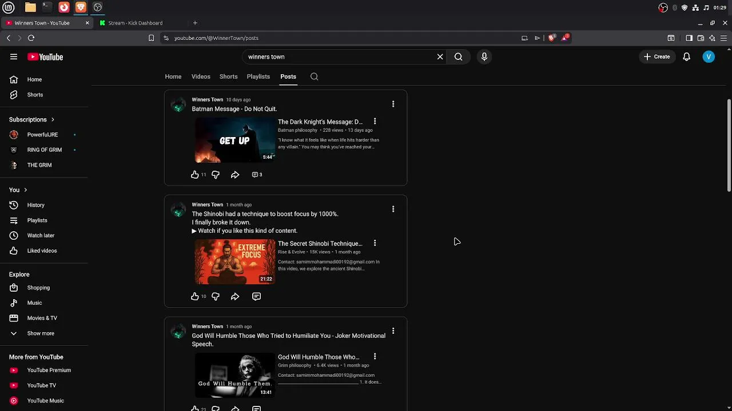732x411 pixels.
Task: Open a new browser tab
Action: pos(195,23)
